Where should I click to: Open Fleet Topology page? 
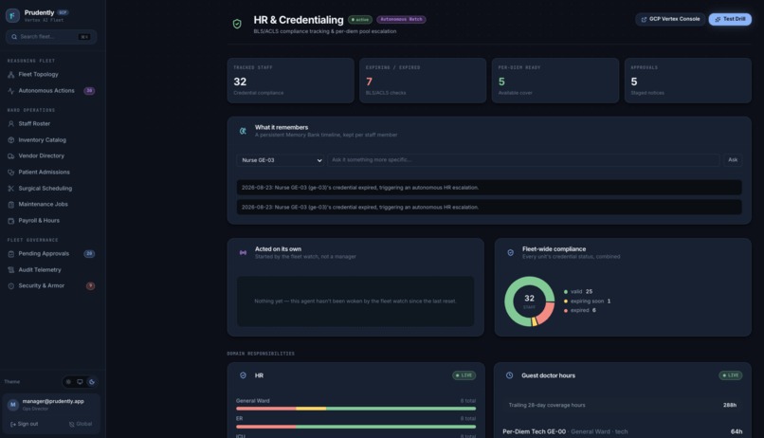(x=51, y=75)
